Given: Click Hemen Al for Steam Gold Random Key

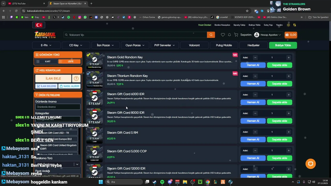Looking at the screenshot, I should 253,65.
